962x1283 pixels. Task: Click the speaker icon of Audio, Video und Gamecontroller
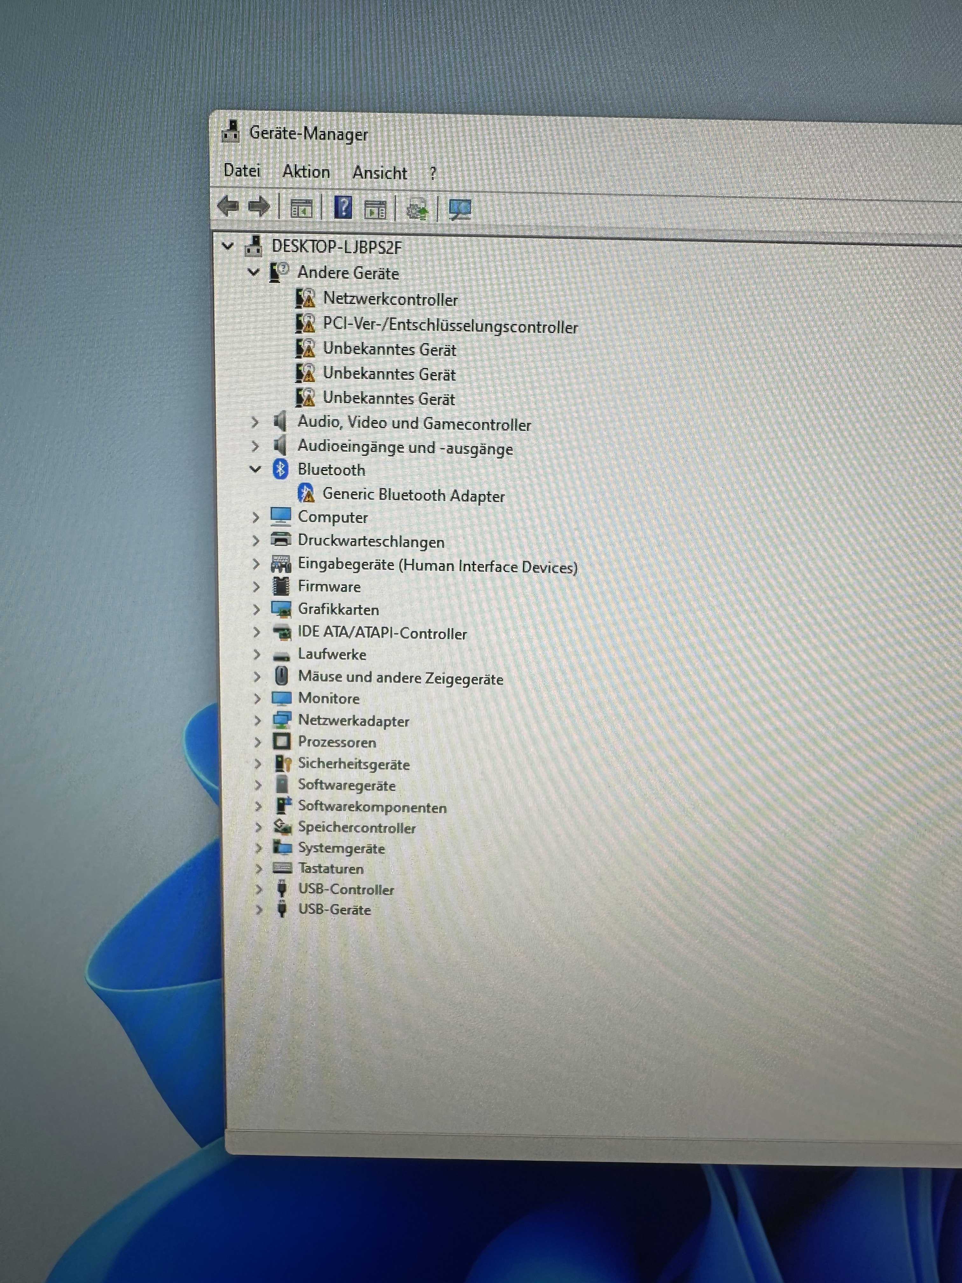click(280, 422)
